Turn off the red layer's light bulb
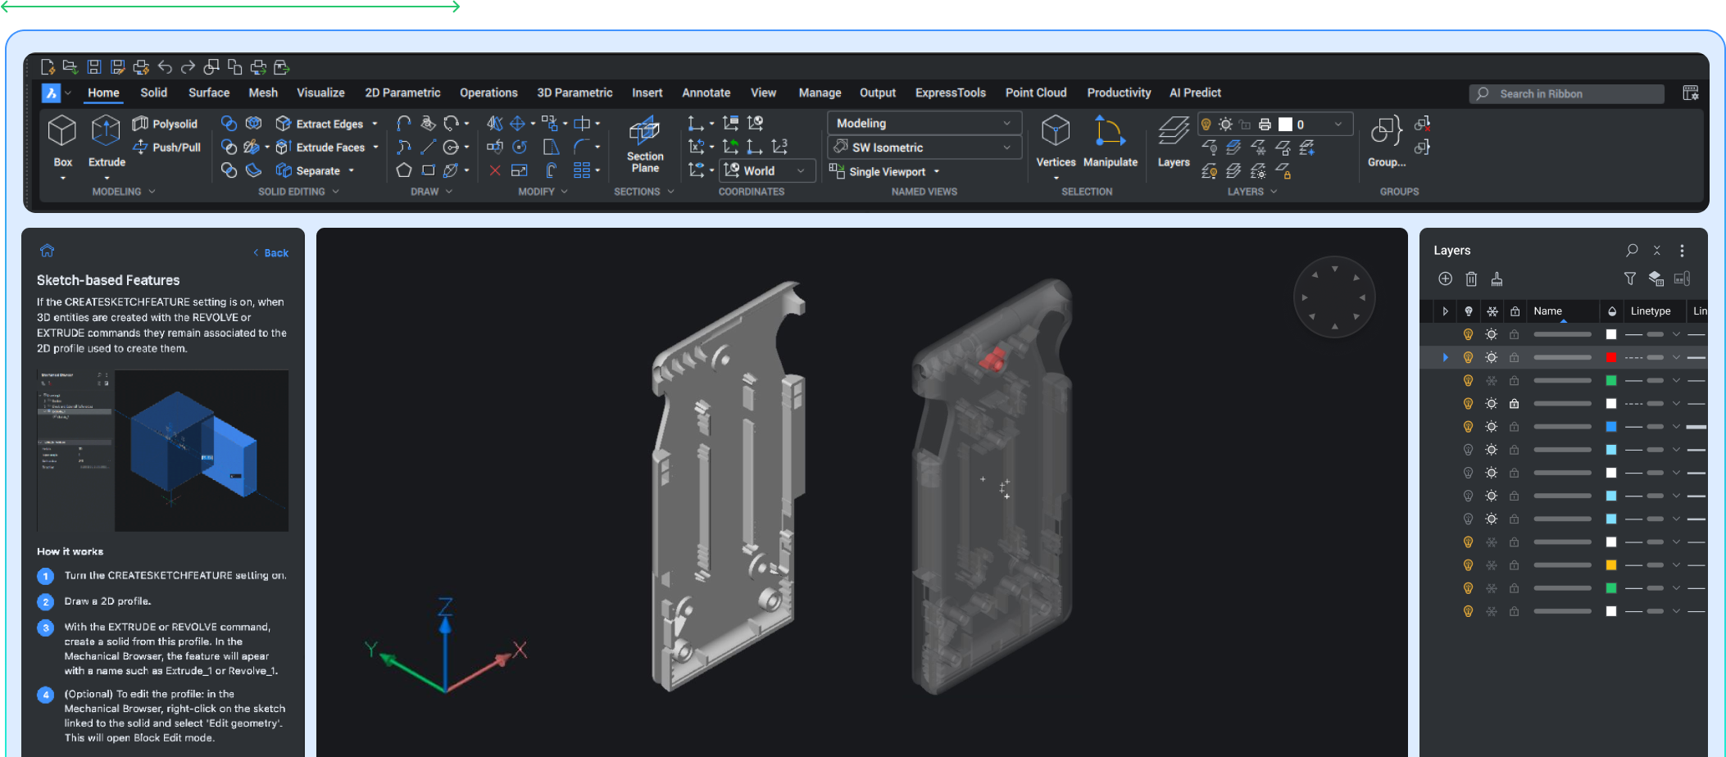 (x=1467, y=357)
